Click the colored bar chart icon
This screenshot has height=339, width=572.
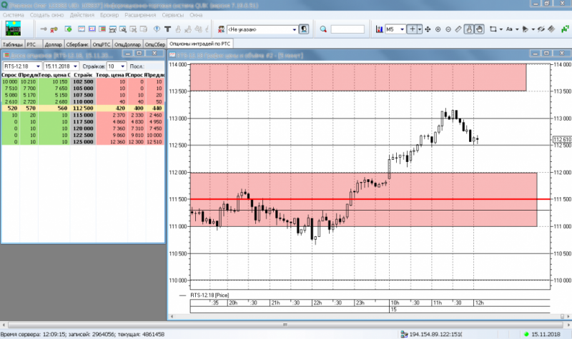pos(380,29)
